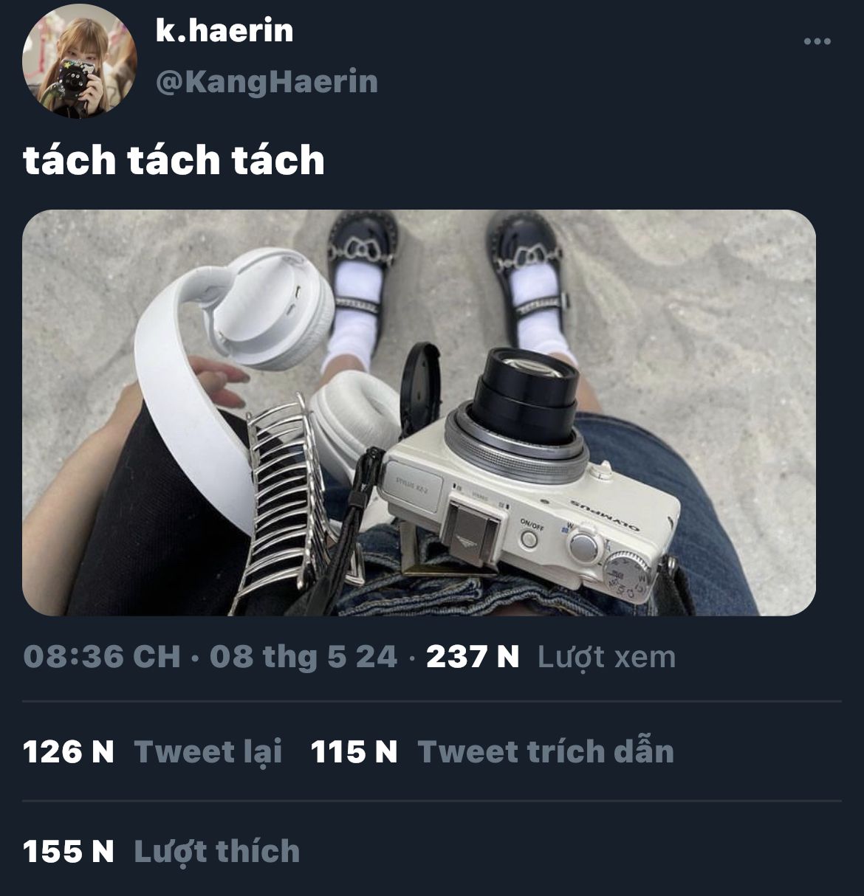Click the 115 N quote count
The width and height of the screenshot is (864, 896).
click(354, 752)
